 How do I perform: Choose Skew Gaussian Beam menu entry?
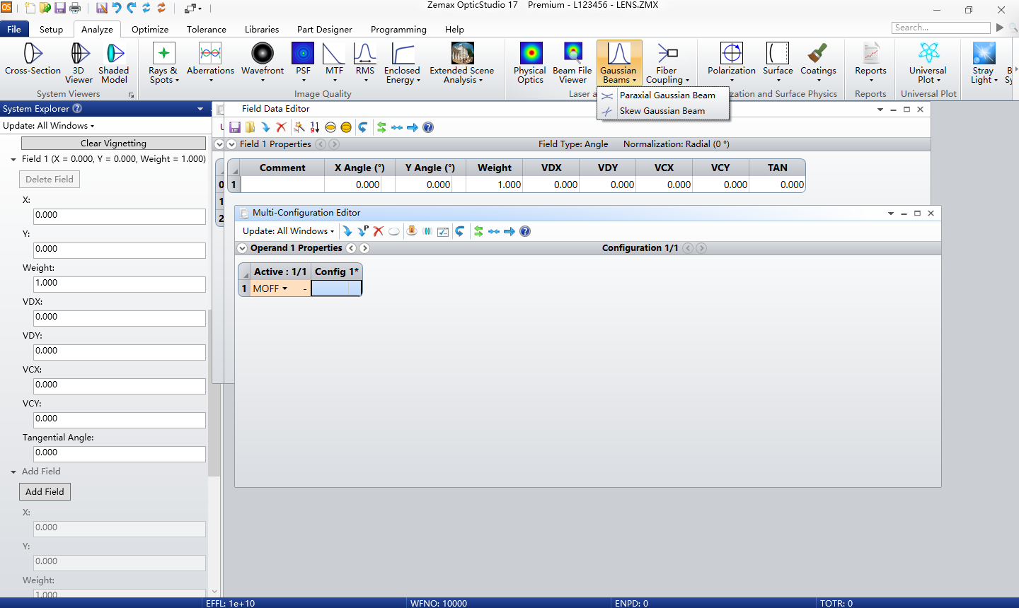click(664, 111)
